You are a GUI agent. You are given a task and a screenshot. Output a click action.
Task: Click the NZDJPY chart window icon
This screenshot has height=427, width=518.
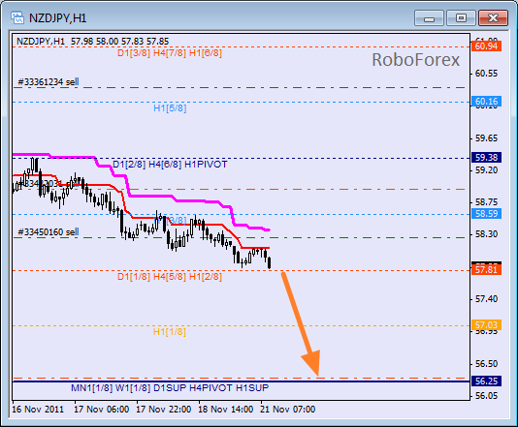click(16, 17)
